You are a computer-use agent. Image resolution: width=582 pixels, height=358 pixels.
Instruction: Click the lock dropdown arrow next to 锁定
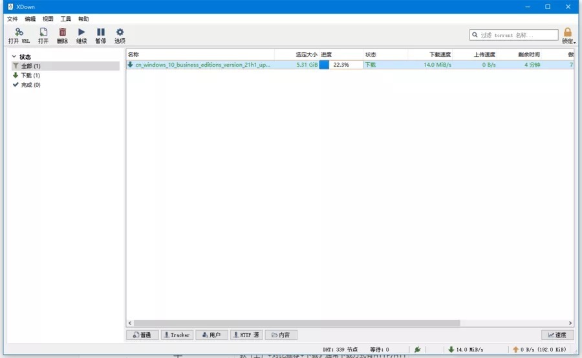coord(575,42)
